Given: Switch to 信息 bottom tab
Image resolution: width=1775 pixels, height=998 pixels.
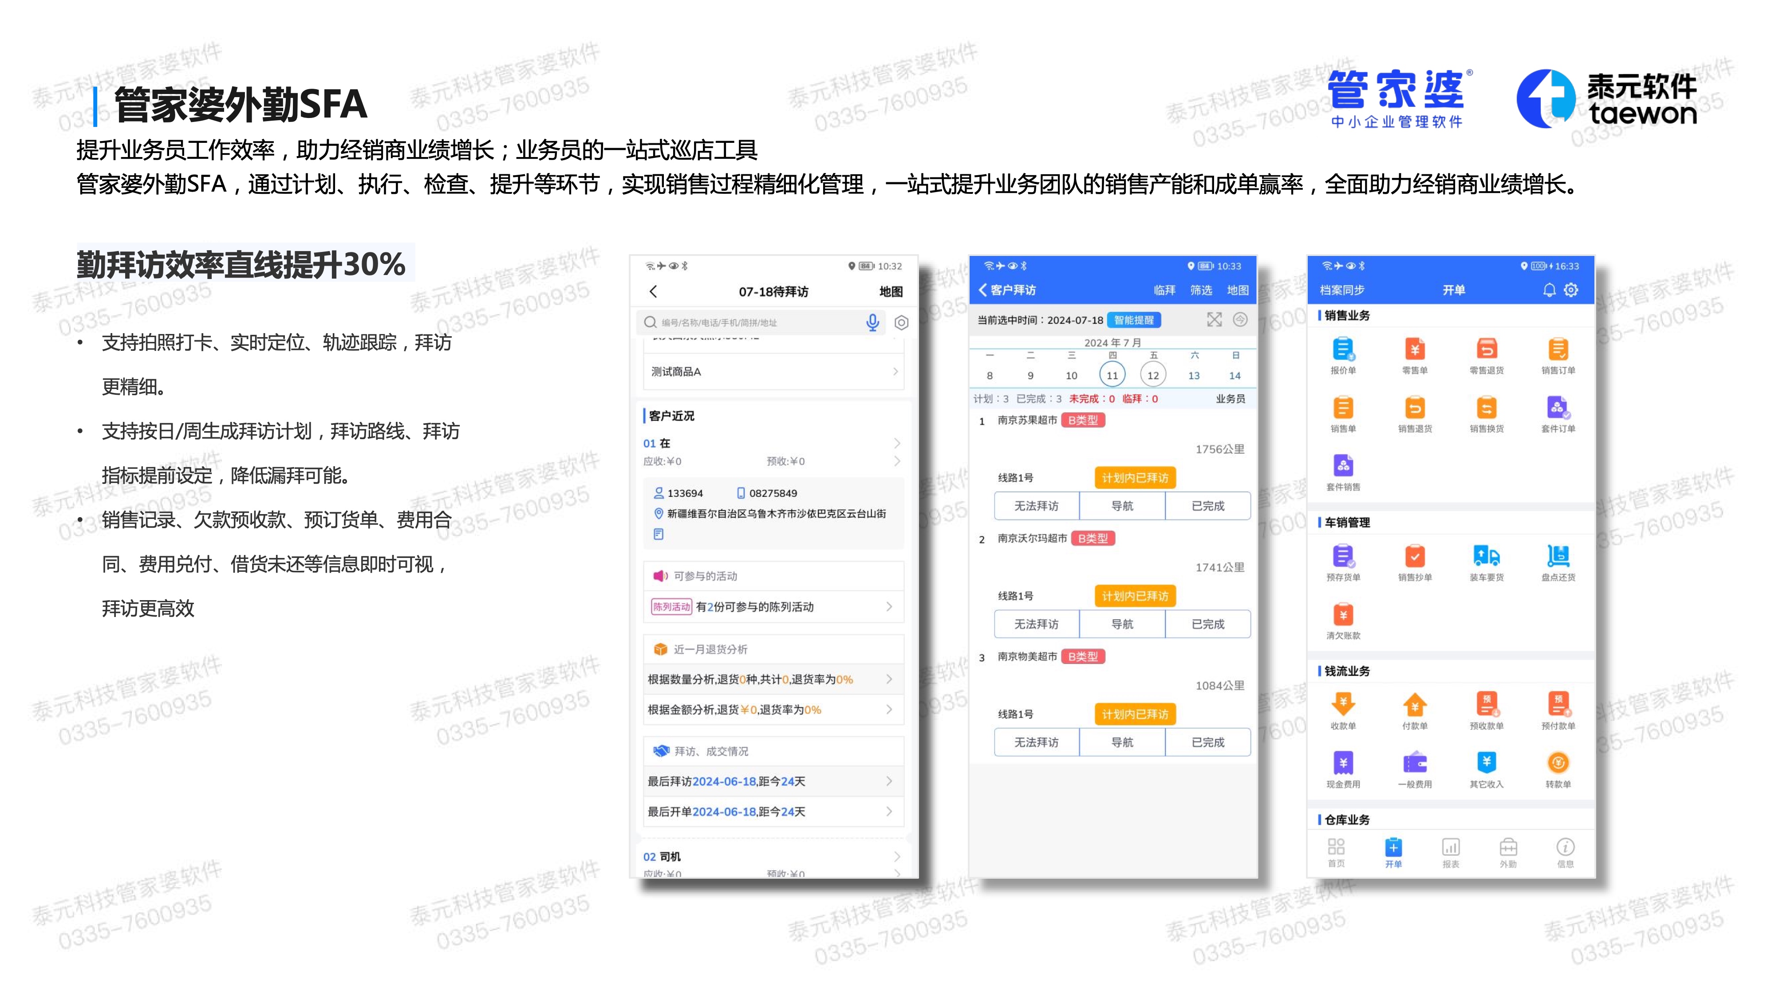Looking at the screenshot, I should click(1566, 853).
